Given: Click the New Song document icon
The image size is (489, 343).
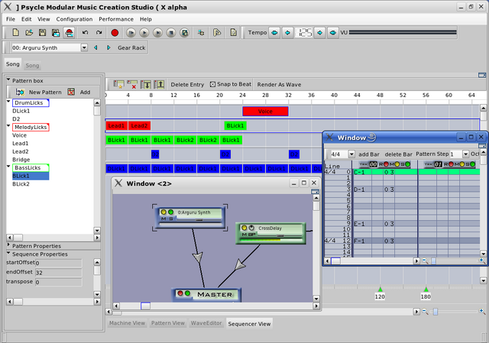Looking at the screenshot, I should point(15,32).
